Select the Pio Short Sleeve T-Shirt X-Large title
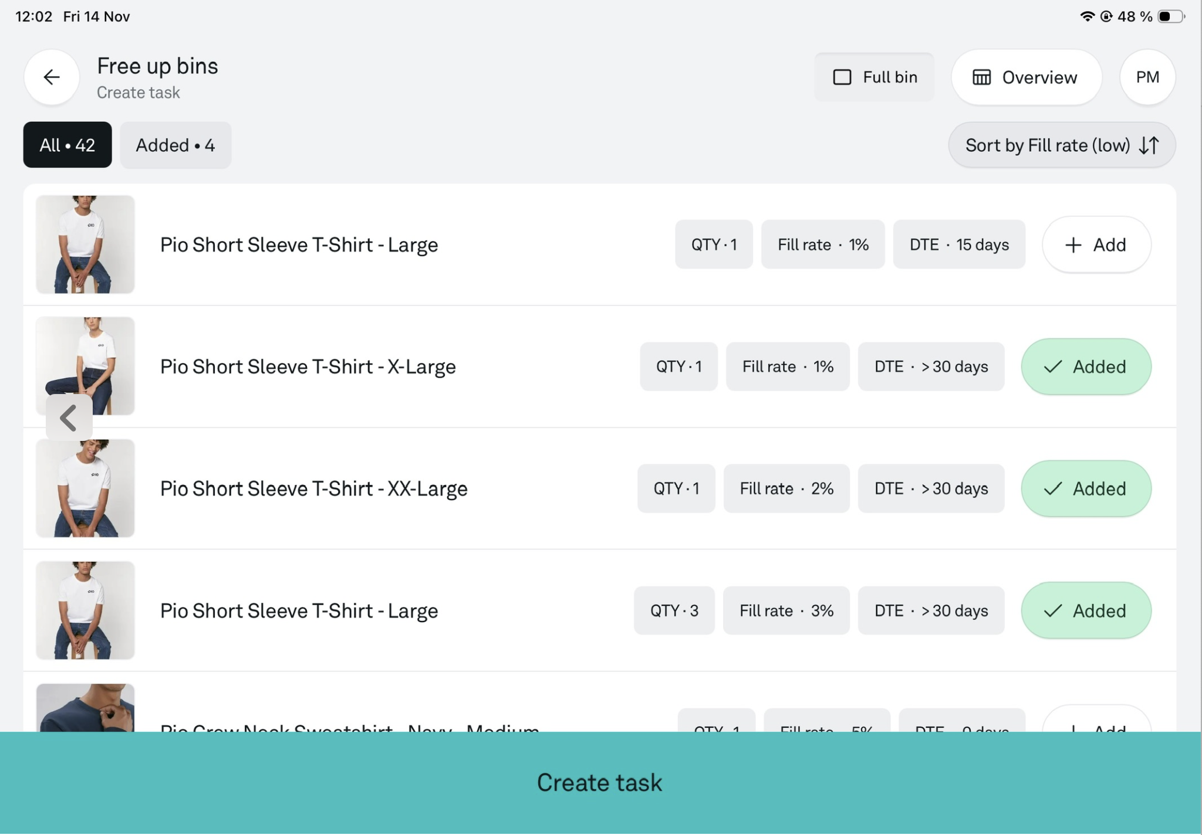1202x835 pixels. click(308, 366)
